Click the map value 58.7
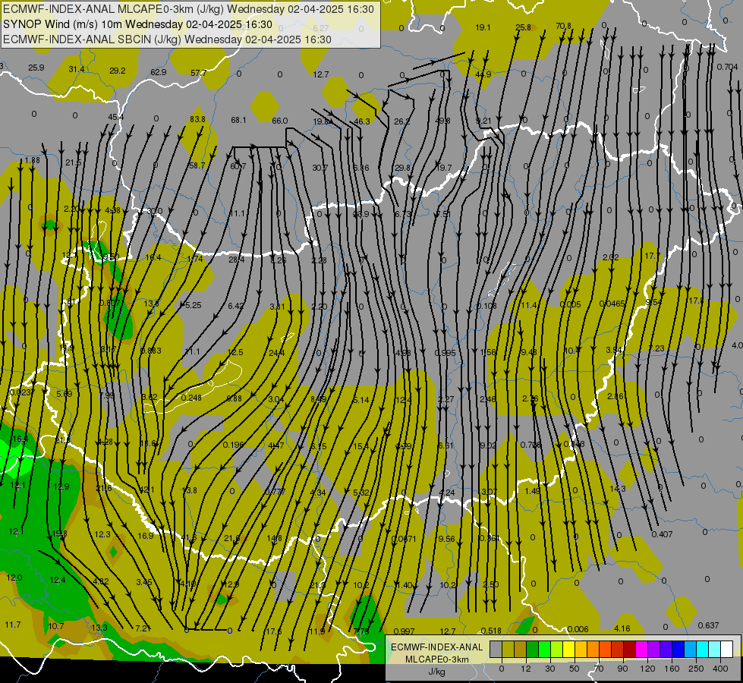 (x=197, y=165)
